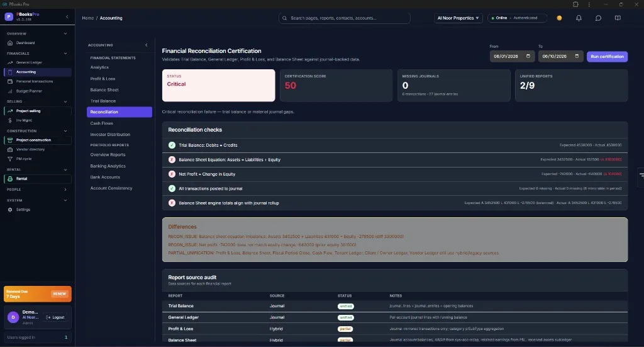Collapse the Overview section
644x347 pixels.
click(x=65, y=34)
